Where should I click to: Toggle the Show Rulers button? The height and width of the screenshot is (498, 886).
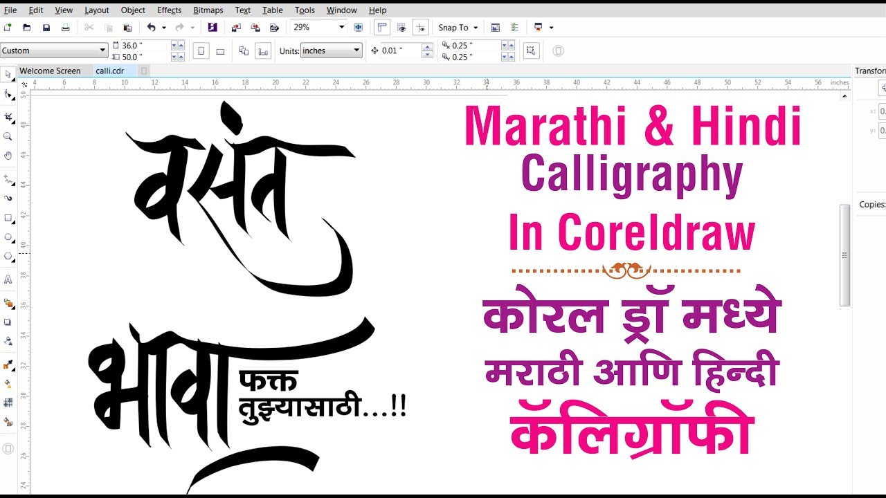(x=382, y=28)
